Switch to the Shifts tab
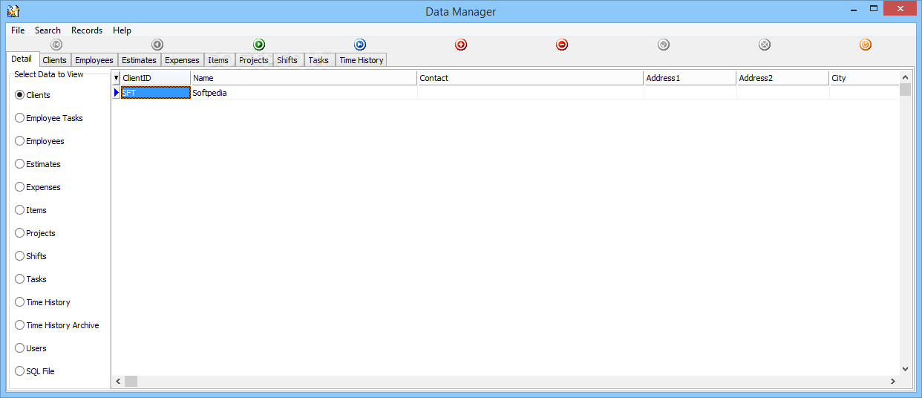 pos(287,60)
